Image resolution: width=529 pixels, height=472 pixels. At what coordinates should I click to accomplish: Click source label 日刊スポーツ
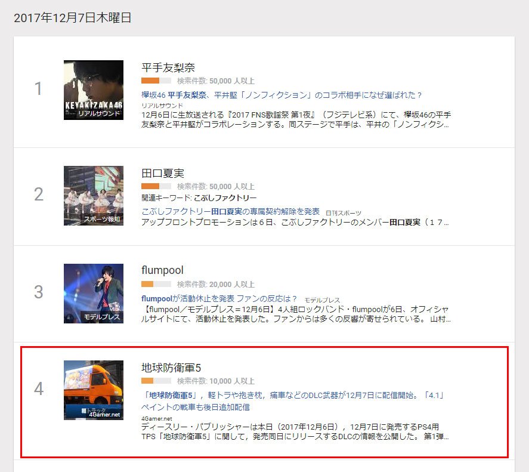click(x=344, y=213)
